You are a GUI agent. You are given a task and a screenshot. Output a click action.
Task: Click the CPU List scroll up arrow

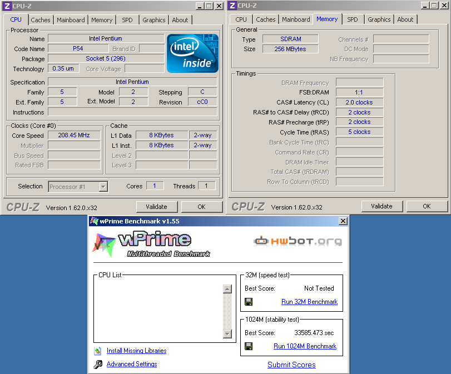[x=227, y=289]
